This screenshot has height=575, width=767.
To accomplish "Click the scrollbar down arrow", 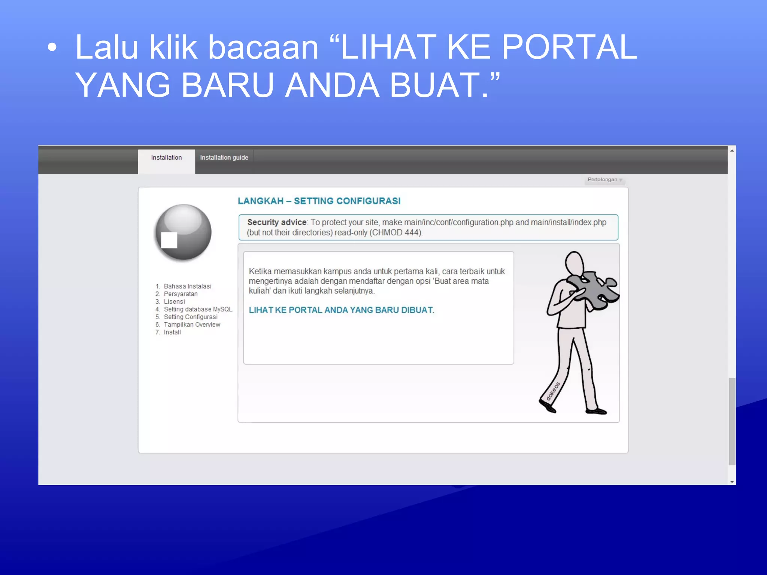I will tap(732, 481).
